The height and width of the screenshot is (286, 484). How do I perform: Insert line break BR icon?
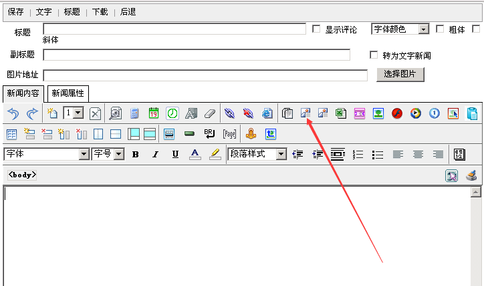(x=209, y=133)
